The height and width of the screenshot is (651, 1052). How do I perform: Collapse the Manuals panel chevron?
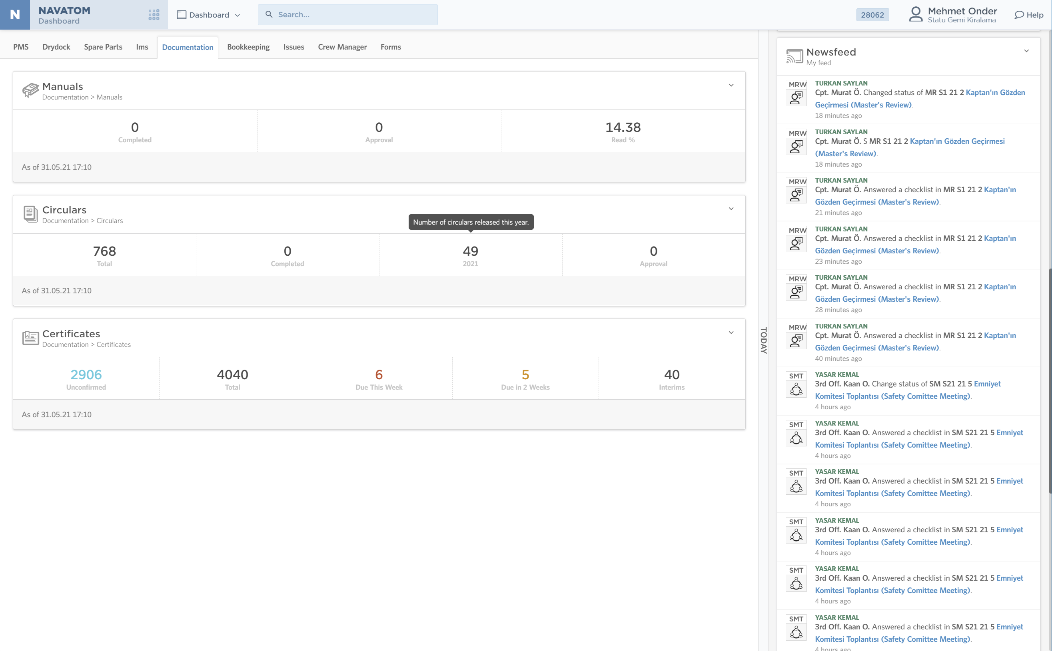[731, 85]
